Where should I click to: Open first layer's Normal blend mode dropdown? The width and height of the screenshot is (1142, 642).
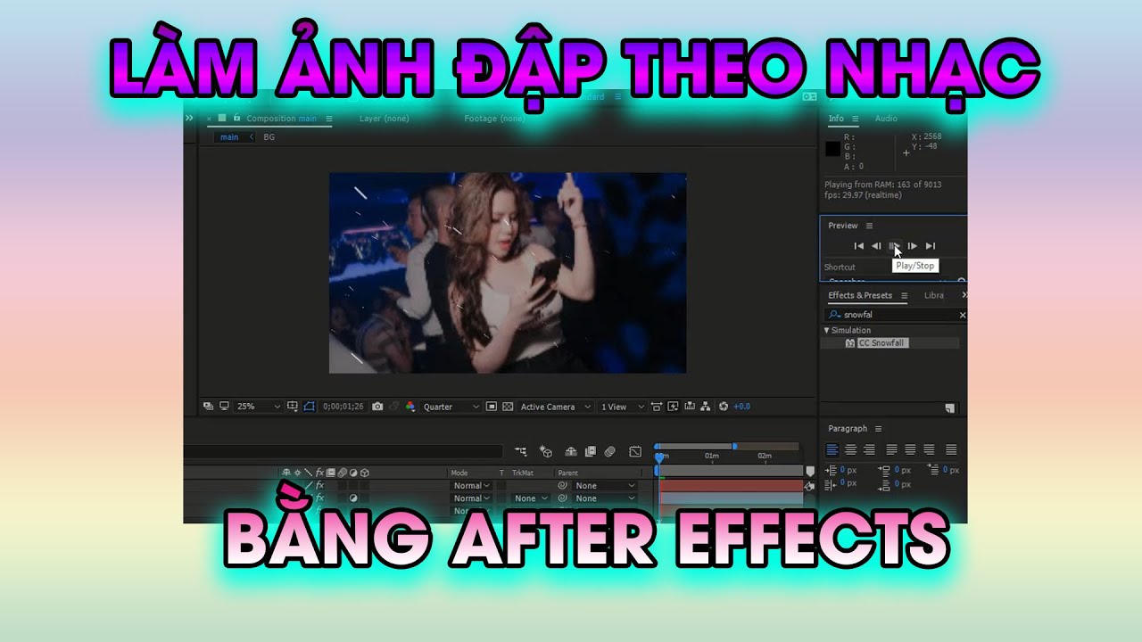click(x=471, y=486)
